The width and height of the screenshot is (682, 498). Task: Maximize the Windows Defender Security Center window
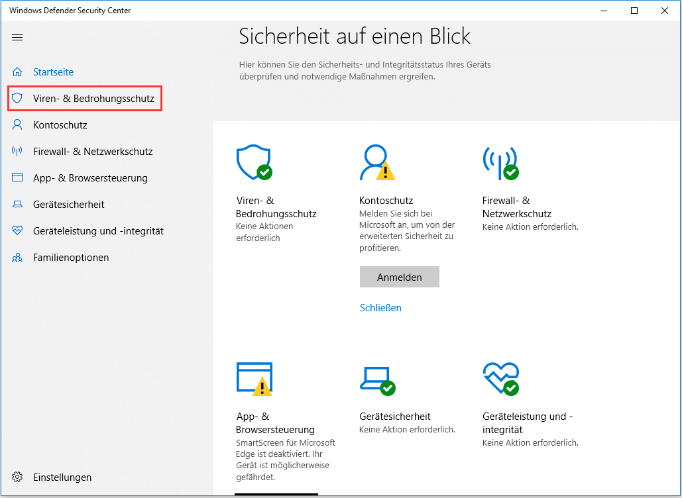634,11
